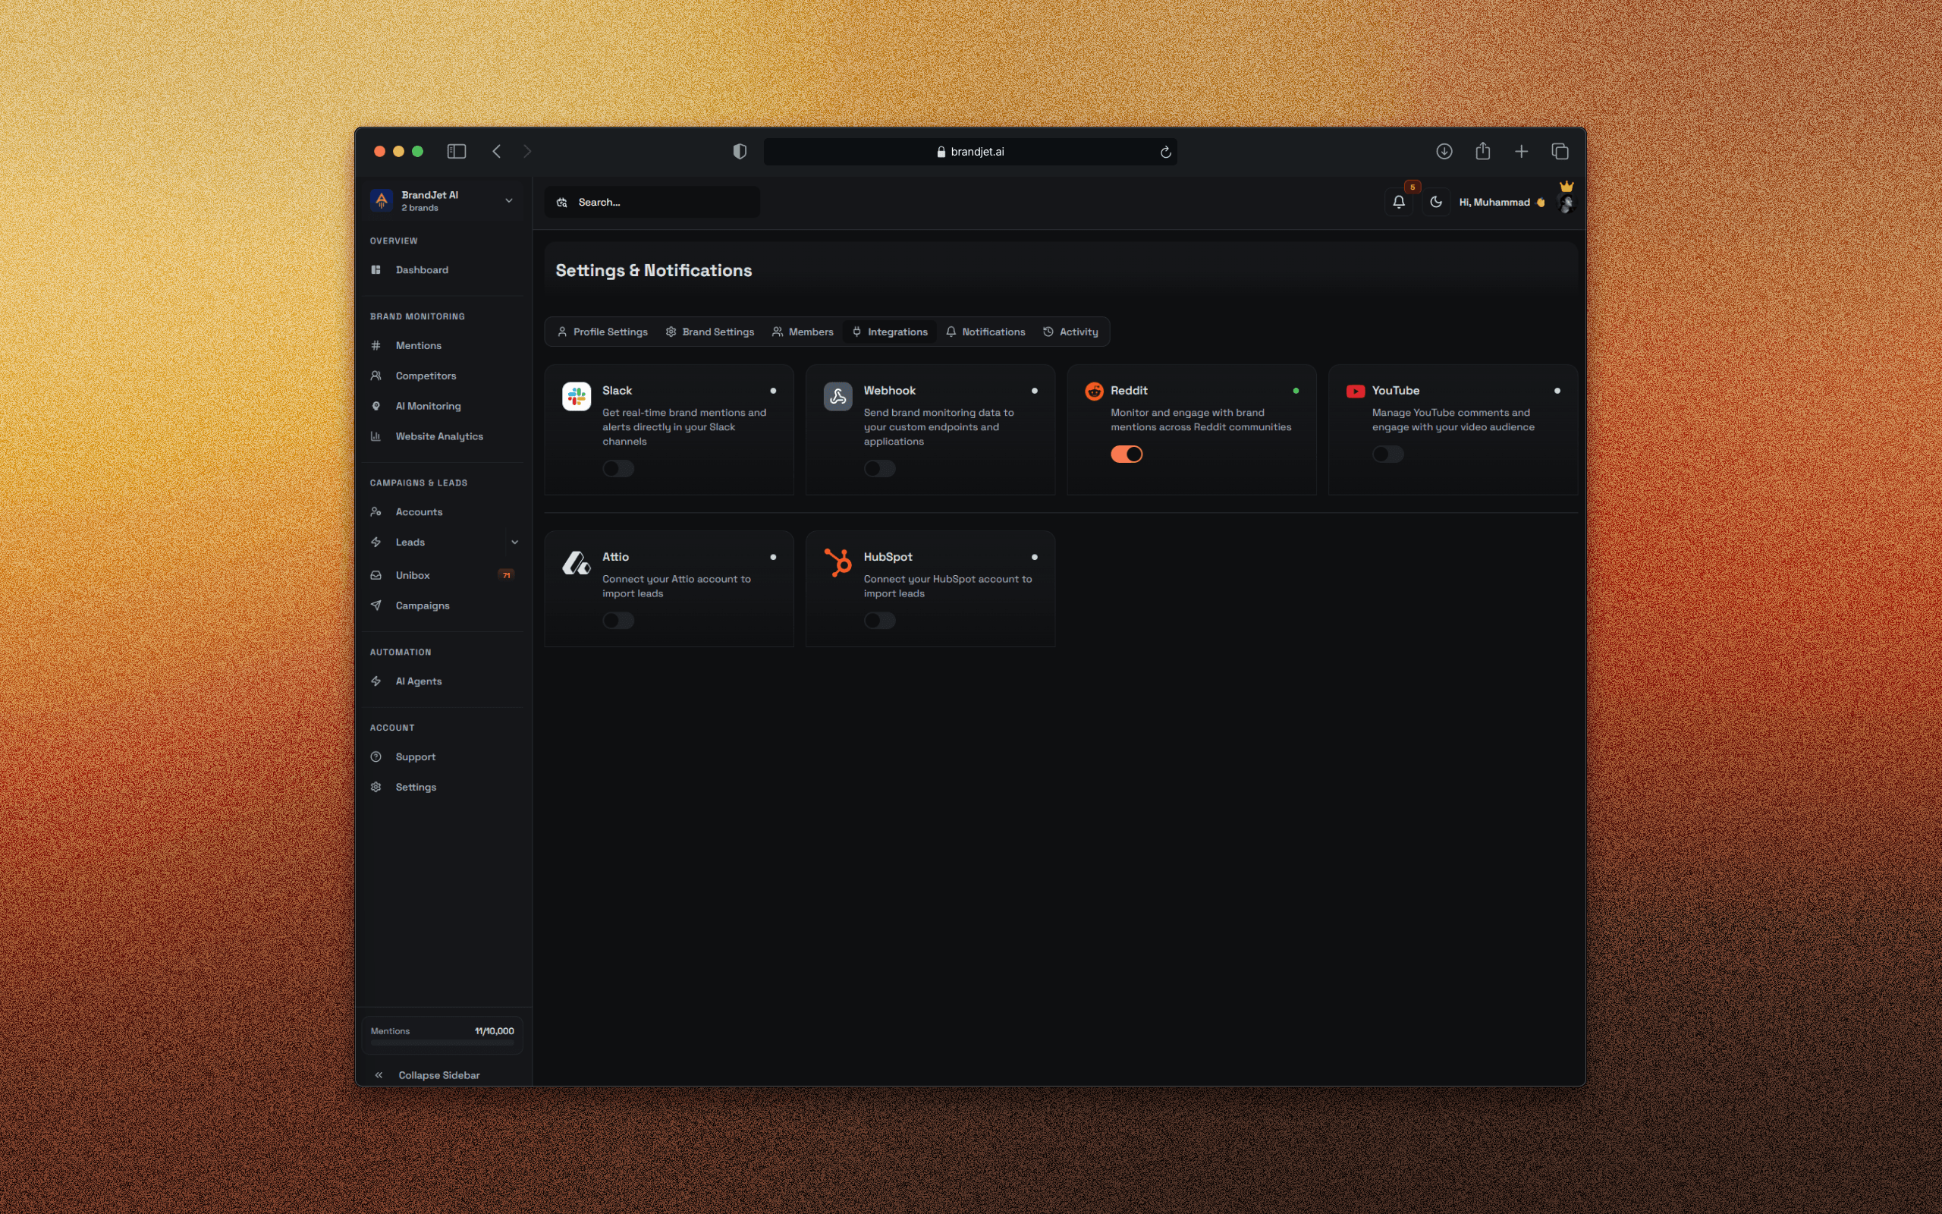
Task: Click the notification bell icon
Action: pyautogui.click(x=1399, y=202)
